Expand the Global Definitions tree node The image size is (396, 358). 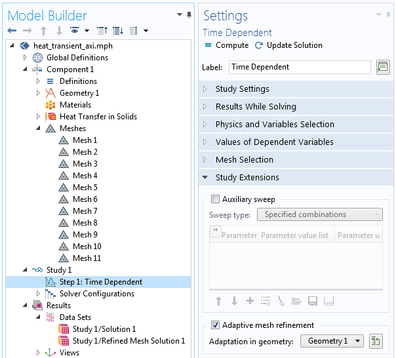(25, 58)
